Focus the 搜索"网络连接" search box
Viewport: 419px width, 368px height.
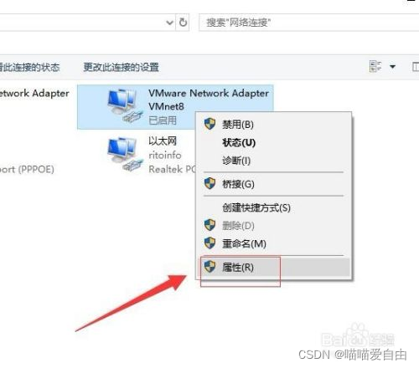pos(309,23)
